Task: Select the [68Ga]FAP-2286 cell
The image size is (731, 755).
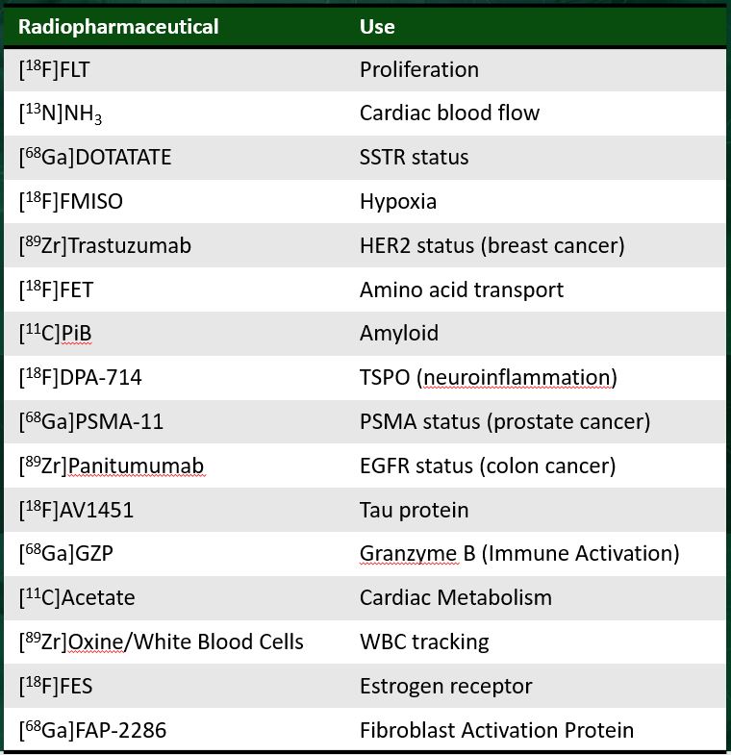Action: click(x=92, y=730)
